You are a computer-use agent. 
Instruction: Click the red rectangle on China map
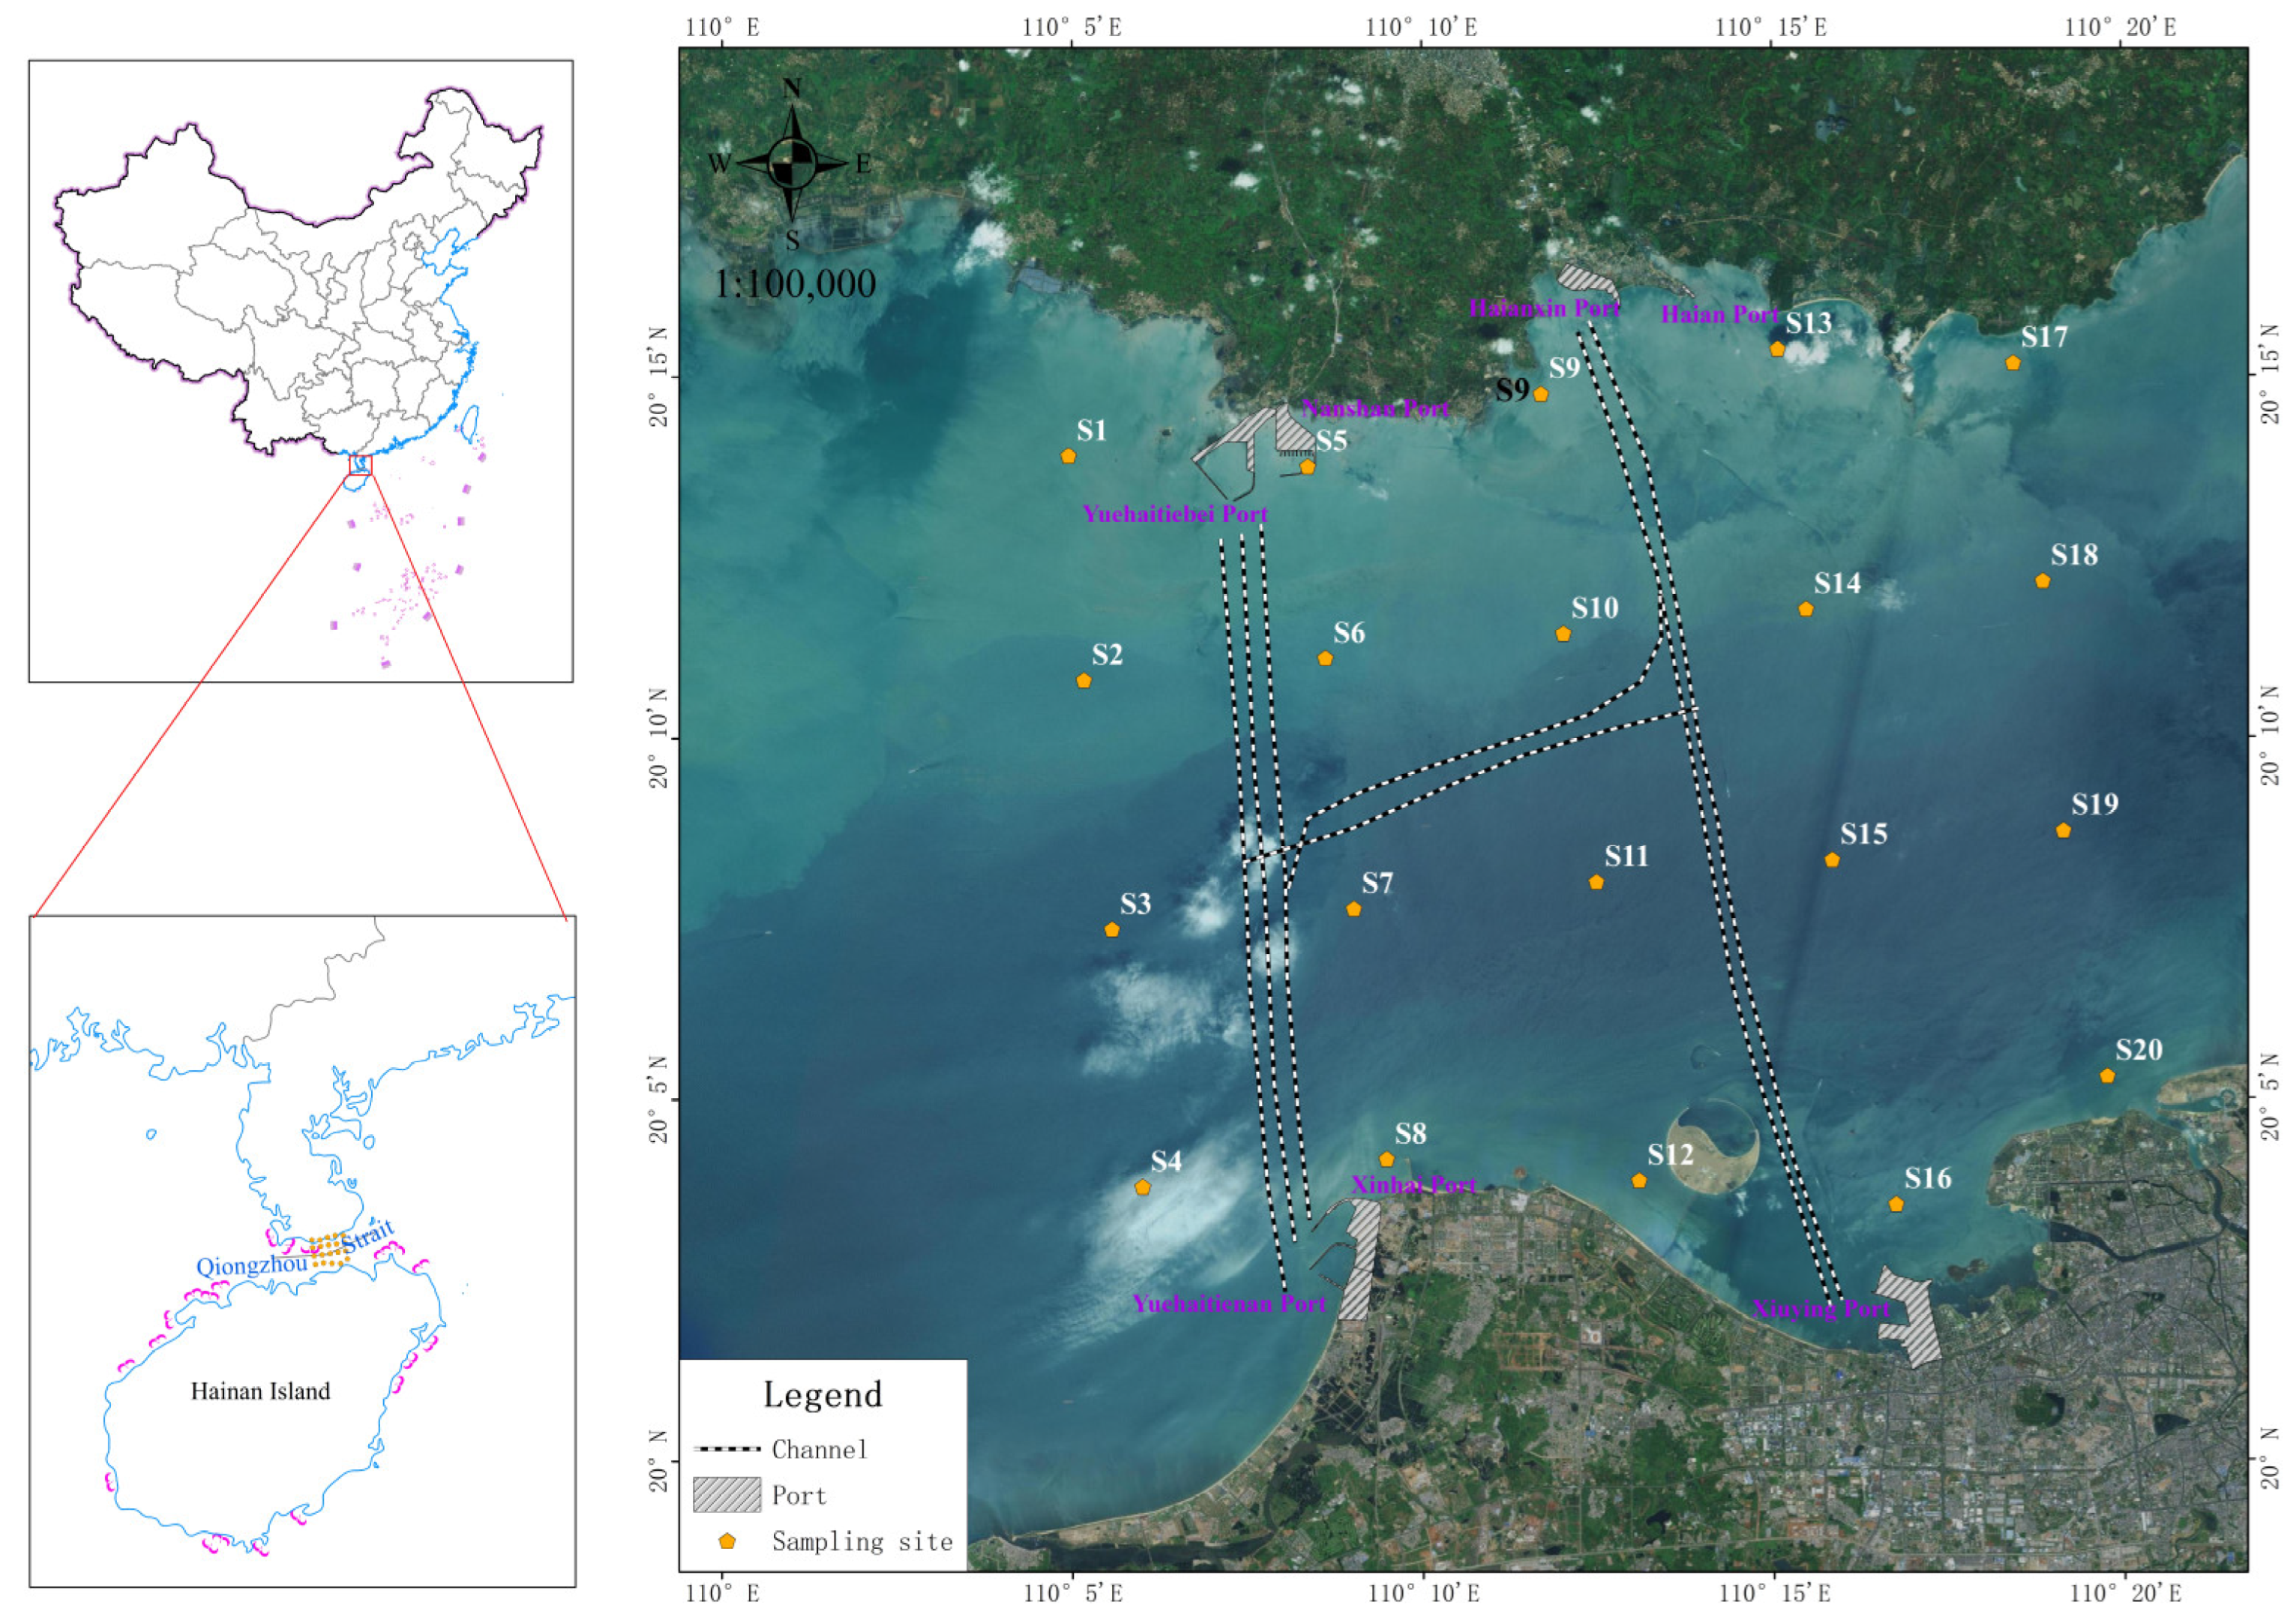pos(360,465)
